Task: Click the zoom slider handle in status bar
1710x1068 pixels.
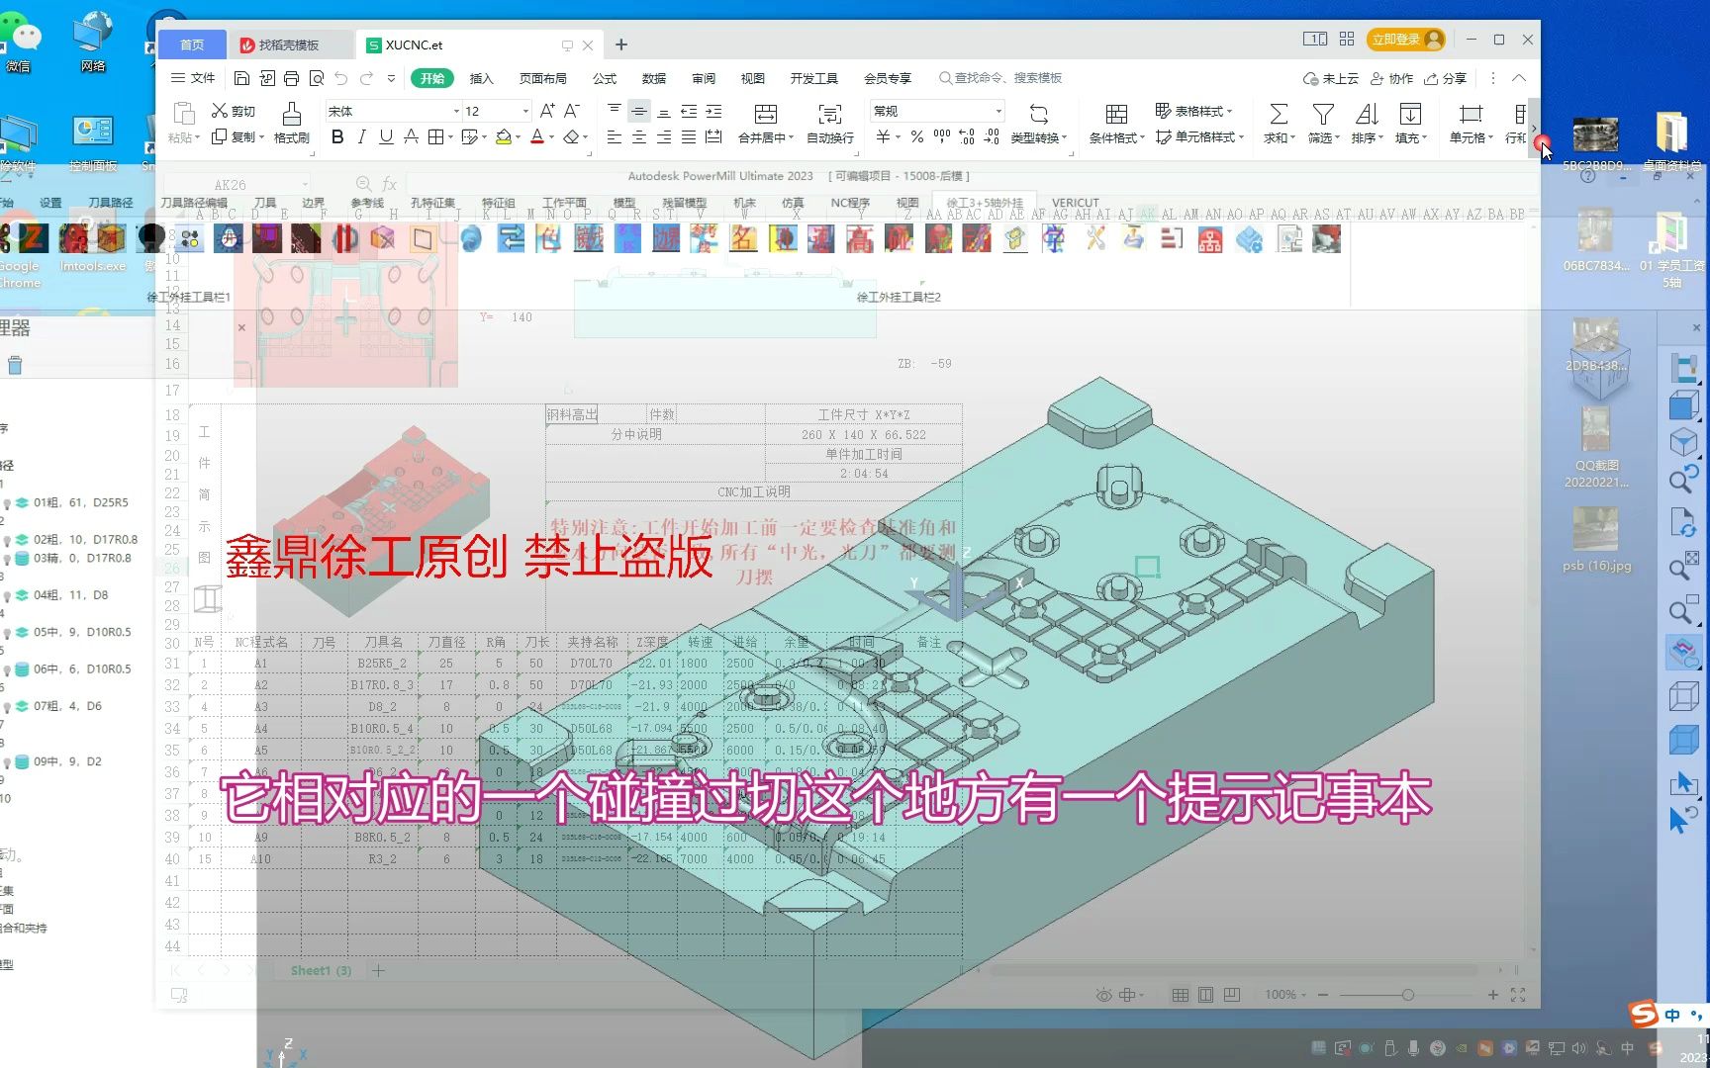Action: (1407, 995)
